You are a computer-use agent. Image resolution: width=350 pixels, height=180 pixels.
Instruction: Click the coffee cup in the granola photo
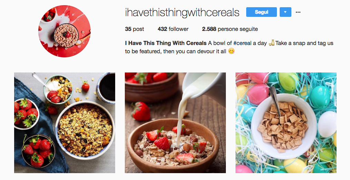[106, 88]
